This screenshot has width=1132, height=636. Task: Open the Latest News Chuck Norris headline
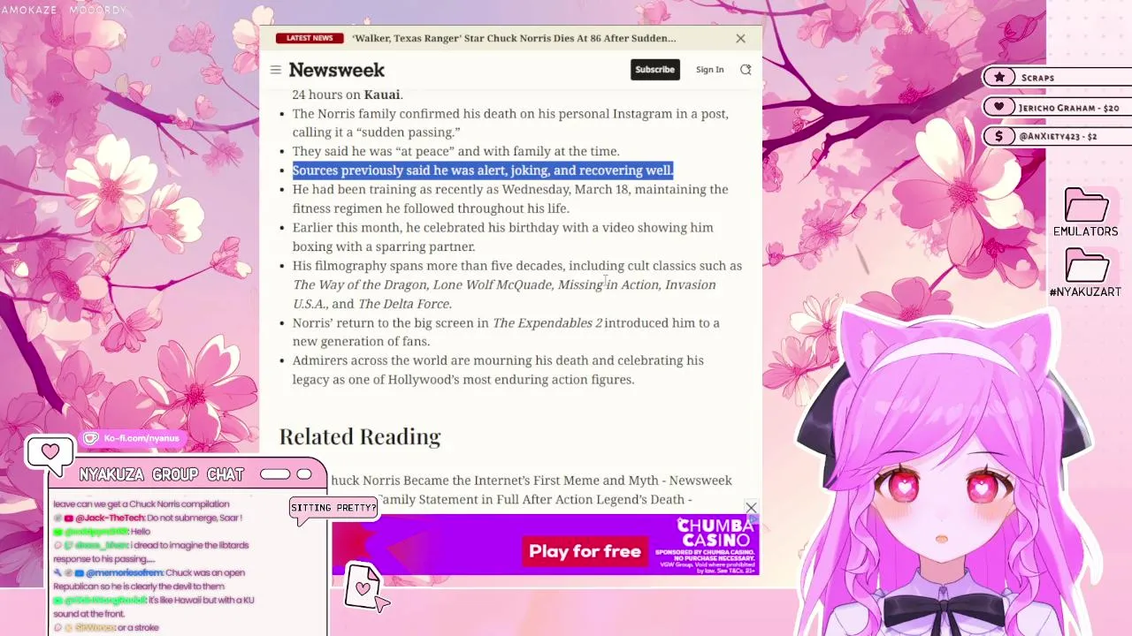(514, 38)
